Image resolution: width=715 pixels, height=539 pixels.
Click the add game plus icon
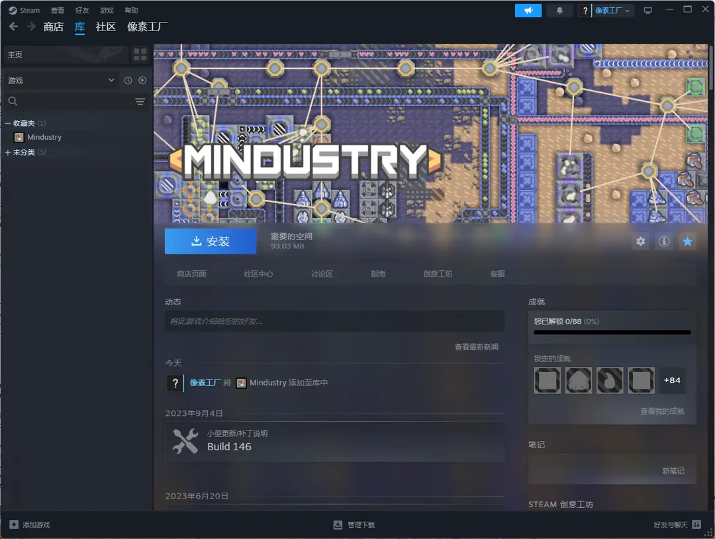coord(14,525)
